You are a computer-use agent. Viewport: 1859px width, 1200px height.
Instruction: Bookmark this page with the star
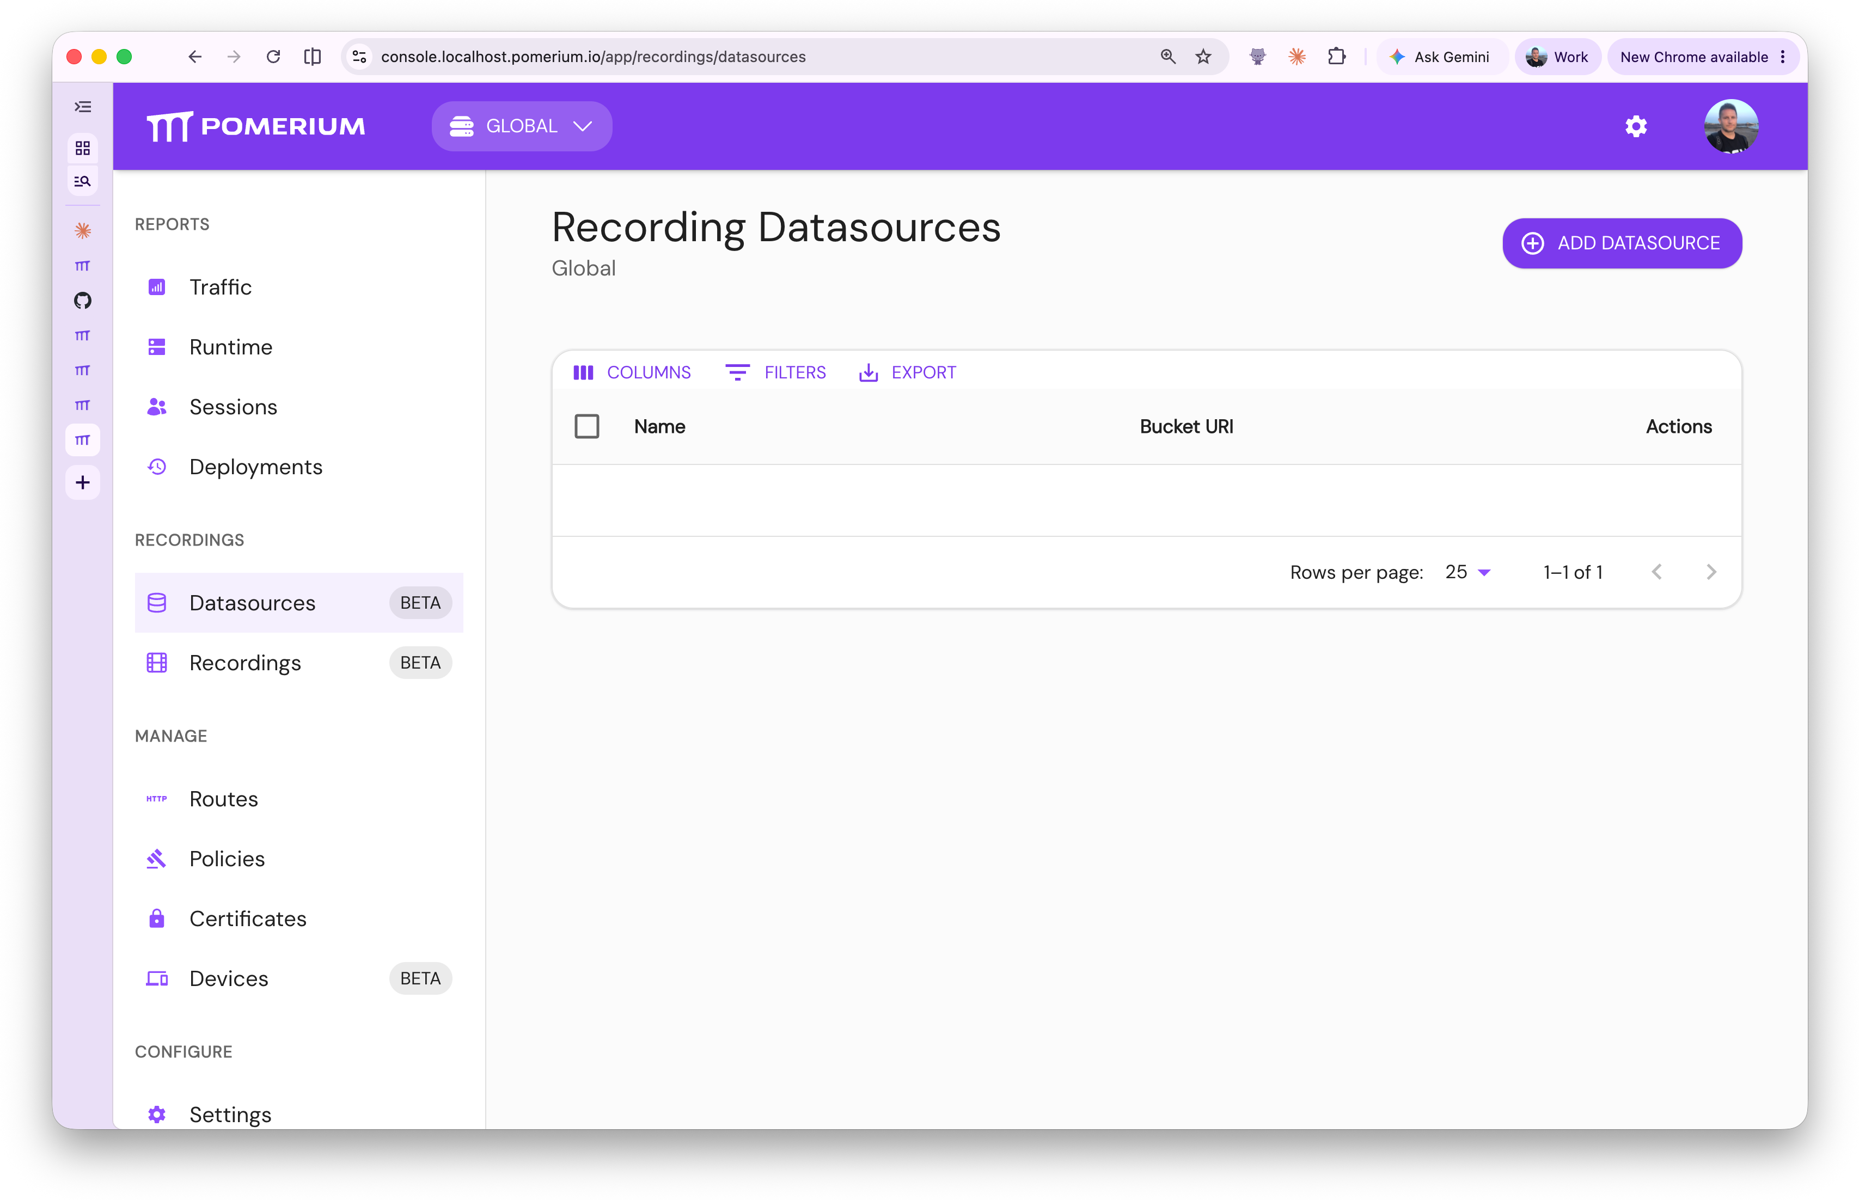point(1203,57)
